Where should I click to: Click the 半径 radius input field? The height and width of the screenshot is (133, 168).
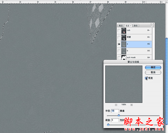(x=115, y=111)
